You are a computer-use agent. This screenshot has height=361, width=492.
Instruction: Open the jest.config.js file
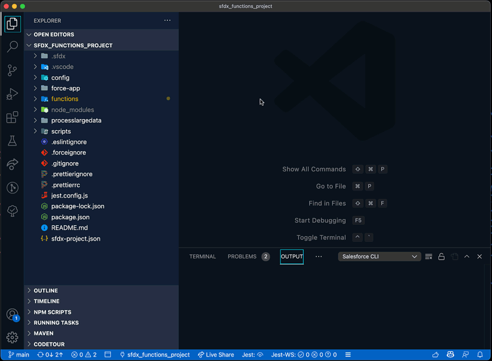(101, 196)
